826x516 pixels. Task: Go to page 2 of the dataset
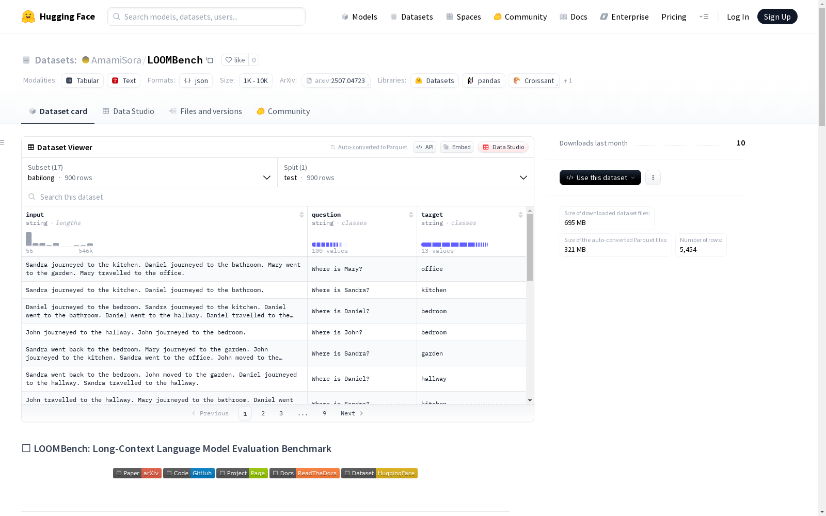263,413
